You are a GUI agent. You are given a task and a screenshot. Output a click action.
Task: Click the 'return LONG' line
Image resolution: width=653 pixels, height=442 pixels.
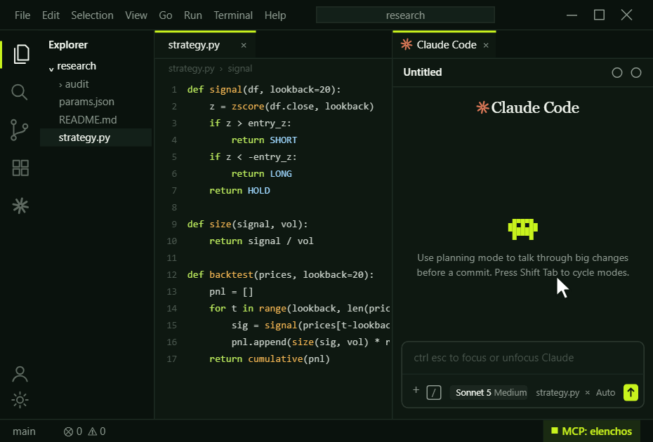pyautogui.click(x=261, y=173)
